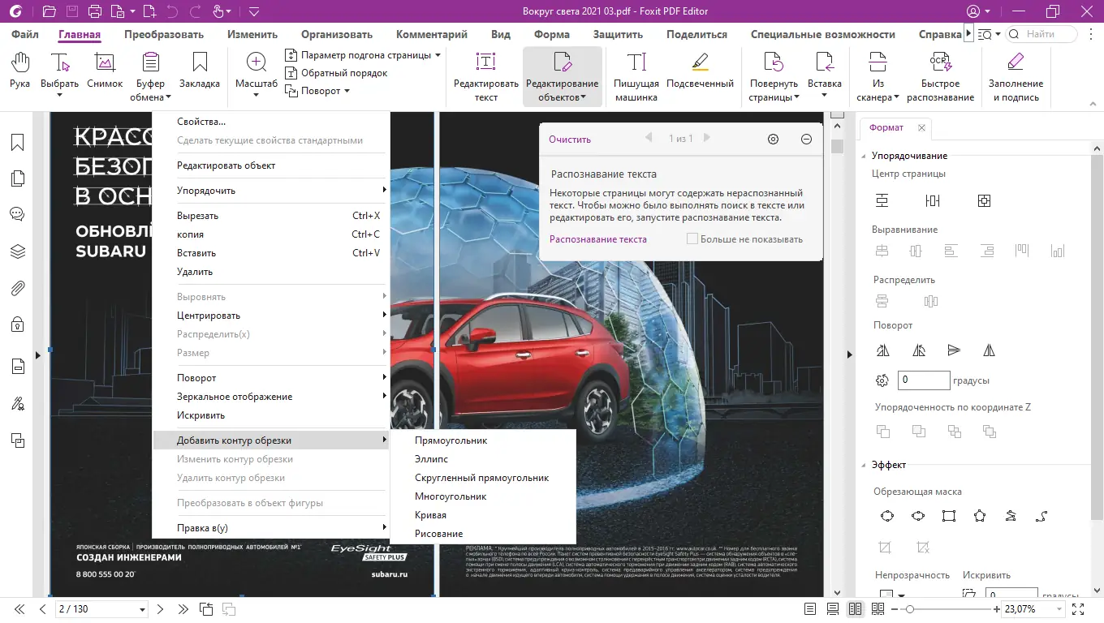Switch to continuous facing view mode
Image resolution: width=1104 pixels, height=623 pixels.
(878, 609)
